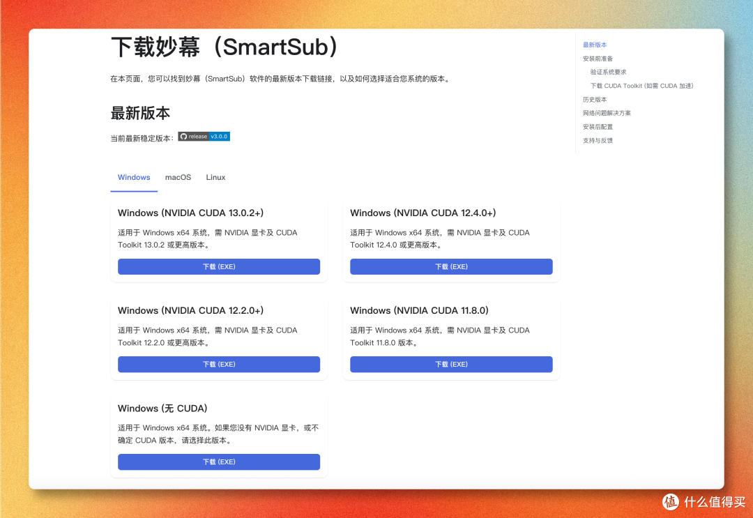Click the GitHub release v3.0.0 badge
The height and width of the screenshot is (518, 753).
(204, 137)
